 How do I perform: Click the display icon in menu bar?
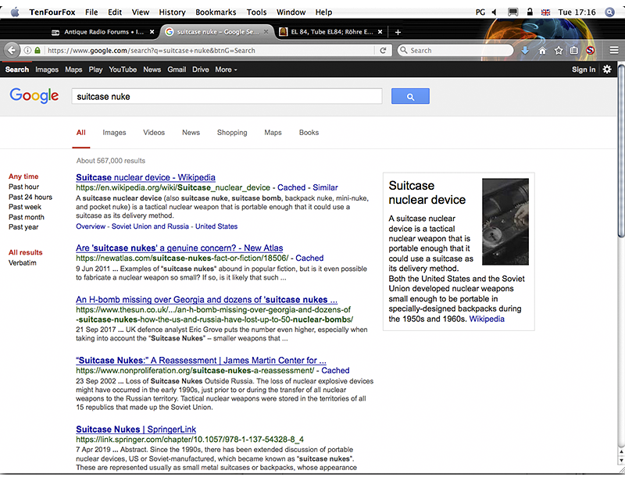513,12
